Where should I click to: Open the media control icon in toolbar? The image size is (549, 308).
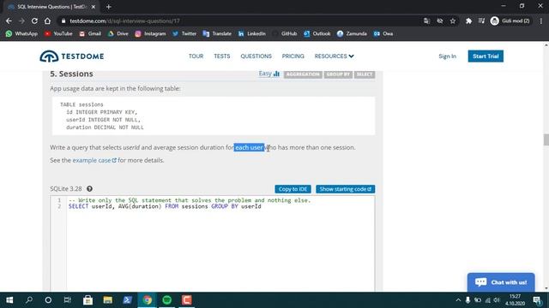click(x=481, y=21)
